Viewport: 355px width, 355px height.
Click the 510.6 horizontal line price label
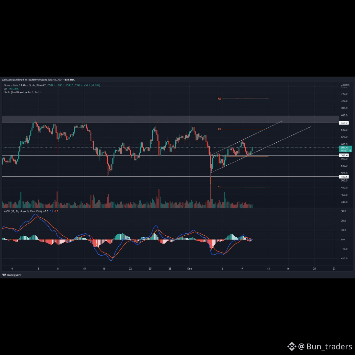[x=344, y=177]
